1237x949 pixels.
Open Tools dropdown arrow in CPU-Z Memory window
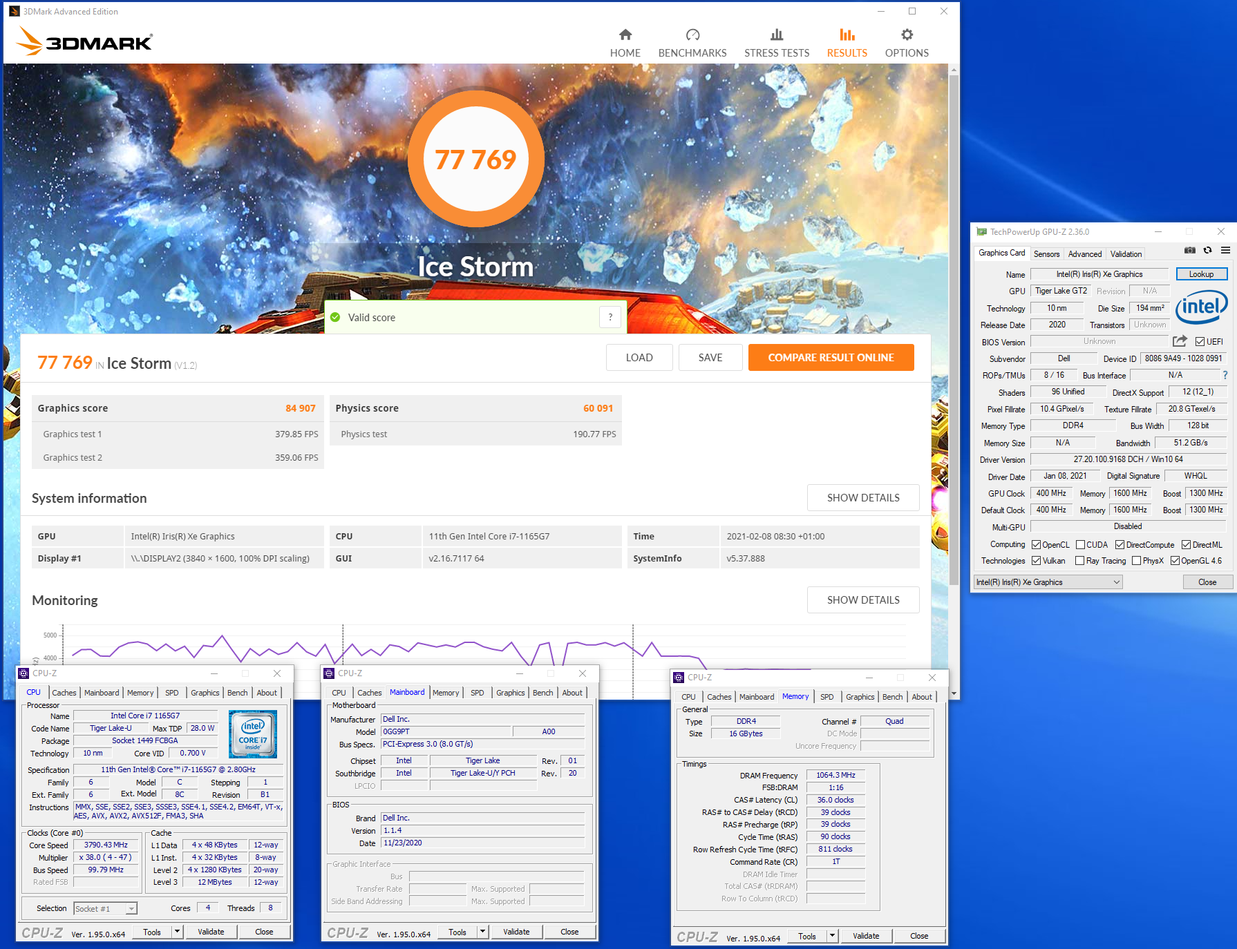click(x=832, y=936)
